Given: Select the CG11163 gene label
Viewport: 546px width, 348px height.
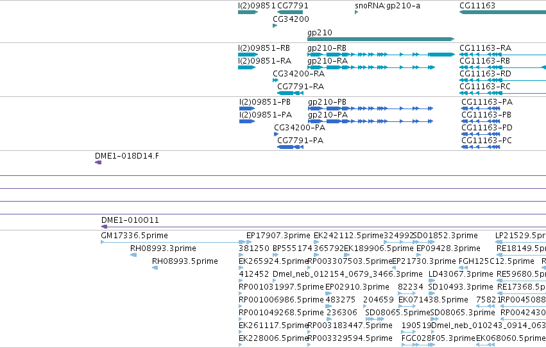Looking at the screenshot, I should tap(477, 6).
